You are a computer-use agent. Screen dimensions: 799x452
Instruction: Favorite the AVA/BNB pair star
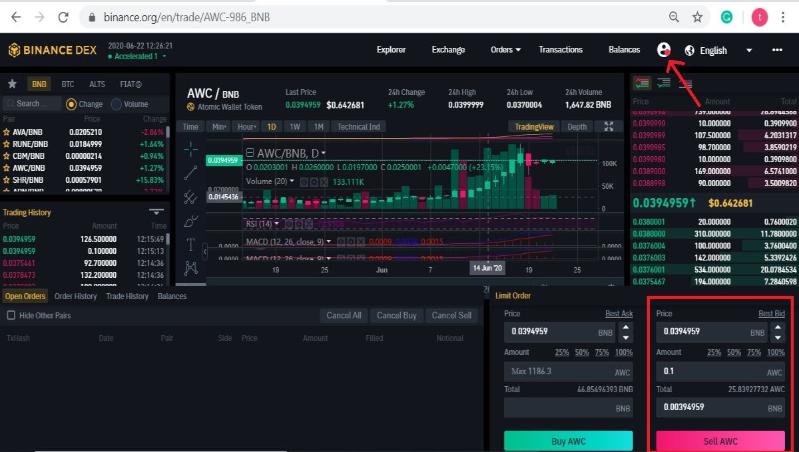7,132
